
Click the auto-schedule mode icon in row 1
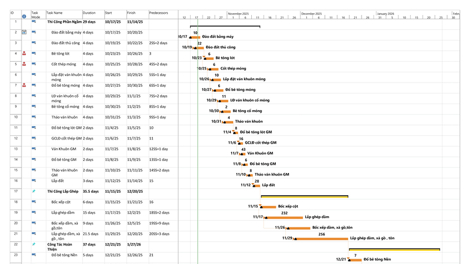point(34,22)
